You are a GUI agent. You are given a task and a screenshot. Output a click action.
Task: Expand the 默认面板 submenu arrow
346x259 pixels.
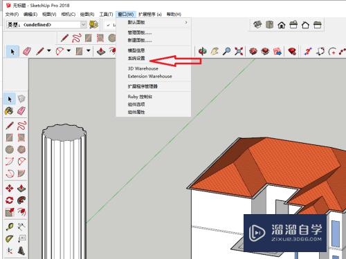point(186,22)
